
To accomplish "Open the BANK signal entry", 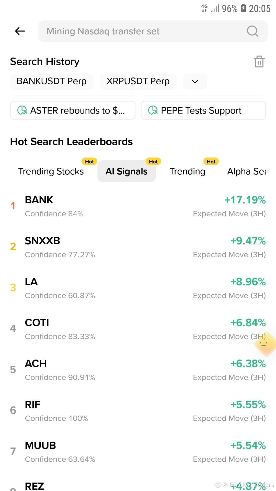I will (138, 206).
